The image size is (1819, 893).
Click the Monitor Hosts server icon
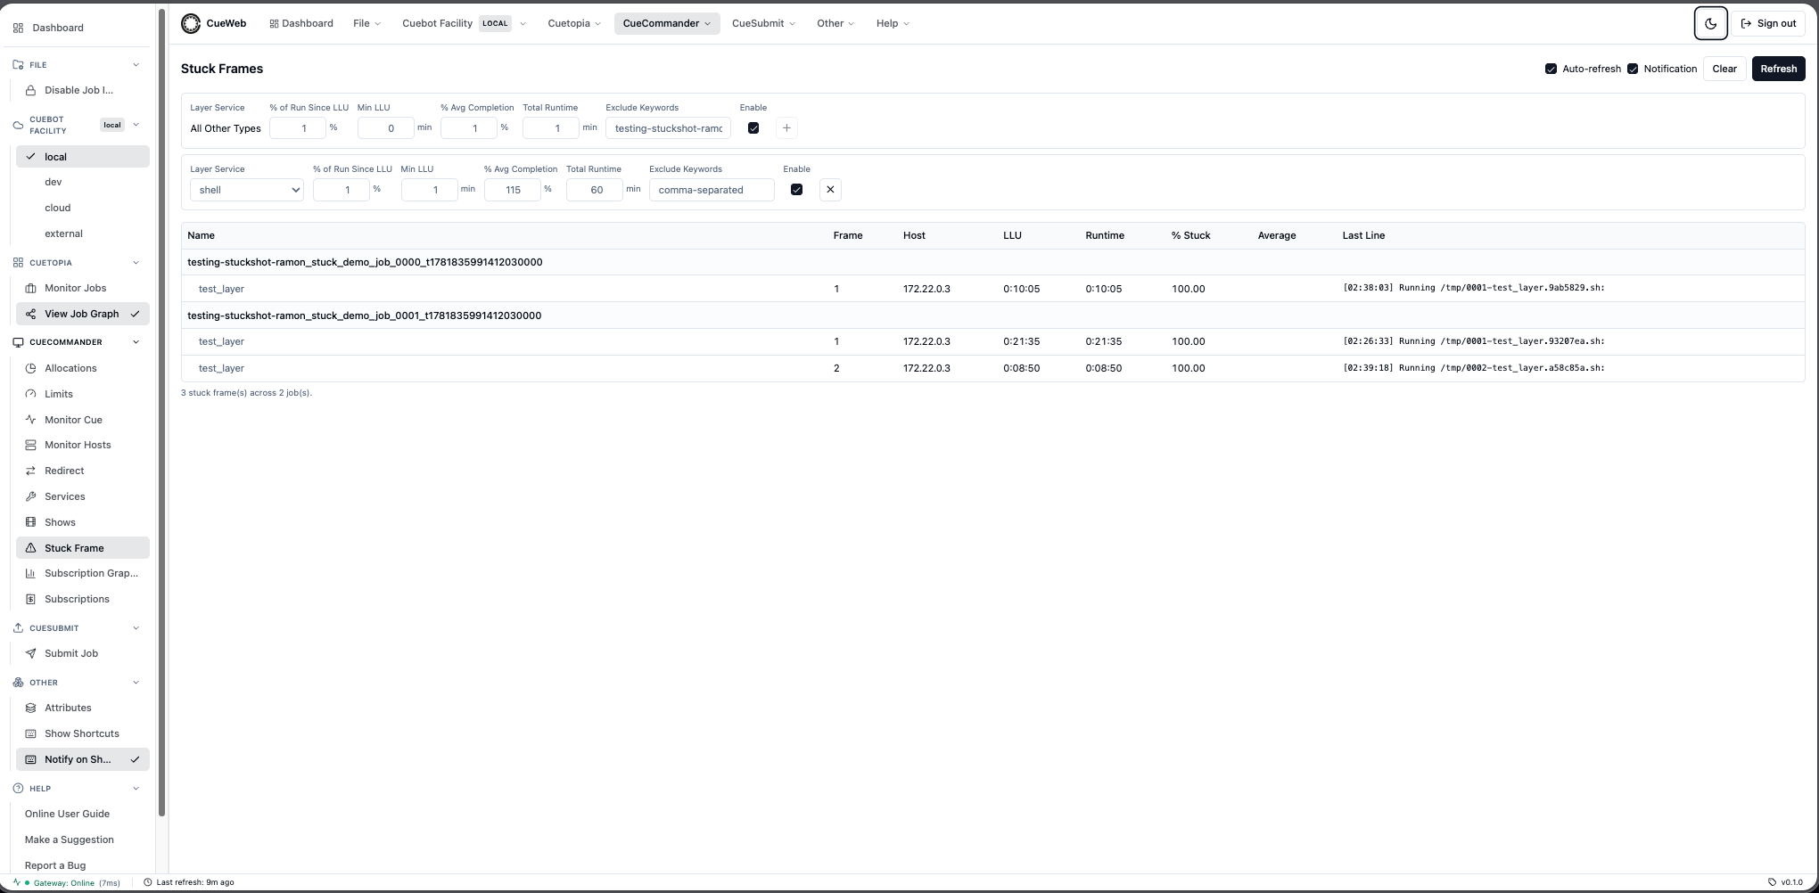(x=31, y=445)
